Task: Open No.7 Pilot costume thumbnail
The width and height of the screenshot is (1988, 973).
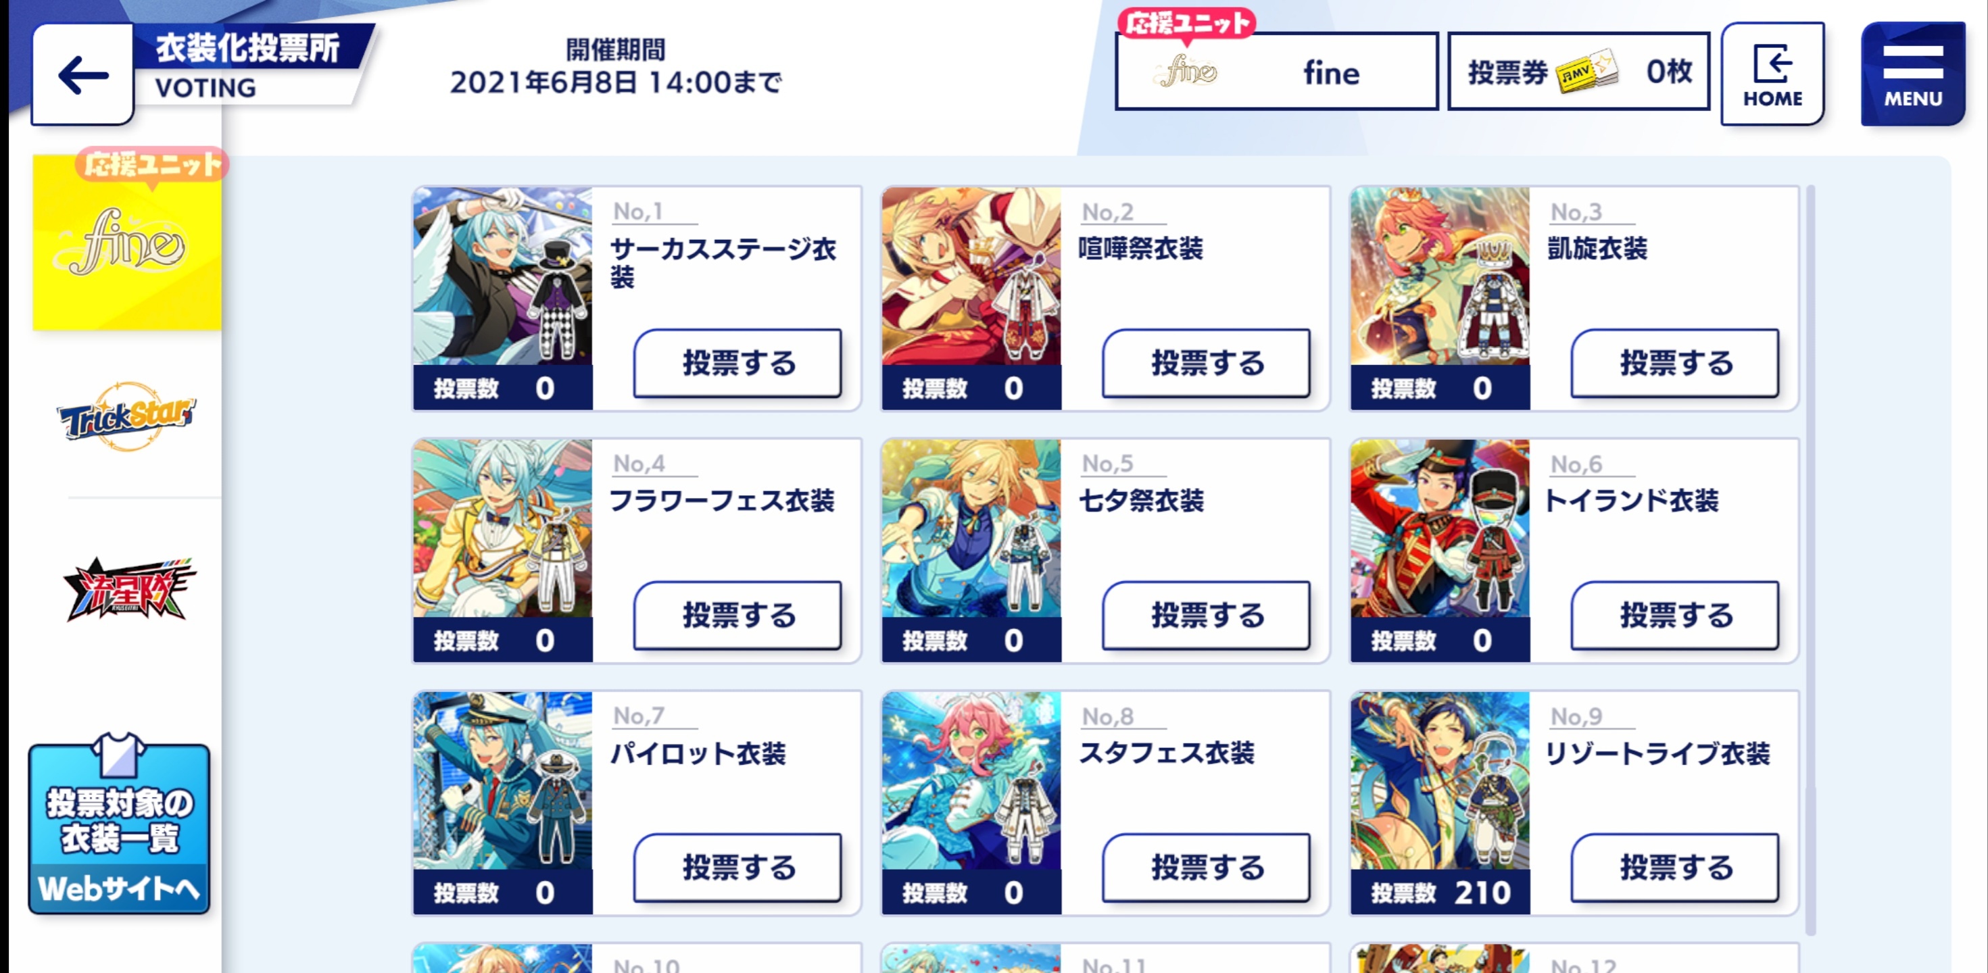Action: point(502,781)
